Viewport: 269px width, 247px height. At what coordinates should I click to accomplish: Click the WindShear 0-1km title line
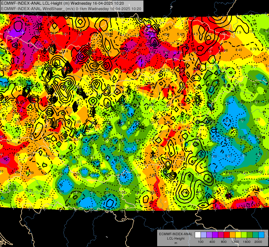click(x=71, y=9)
